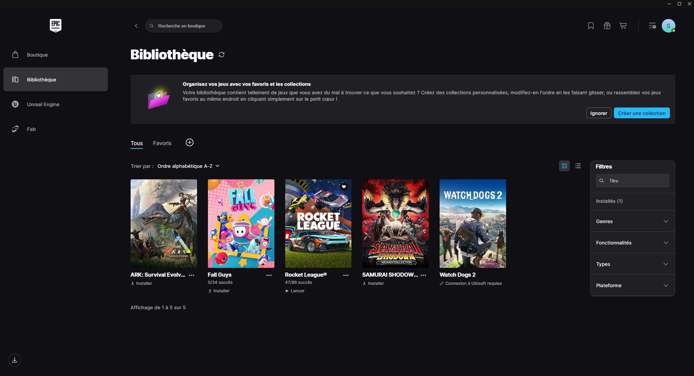This screenshot has width=694, height=376.
Task: Toggle the Installés (1) filter
Action: (633, 201)
